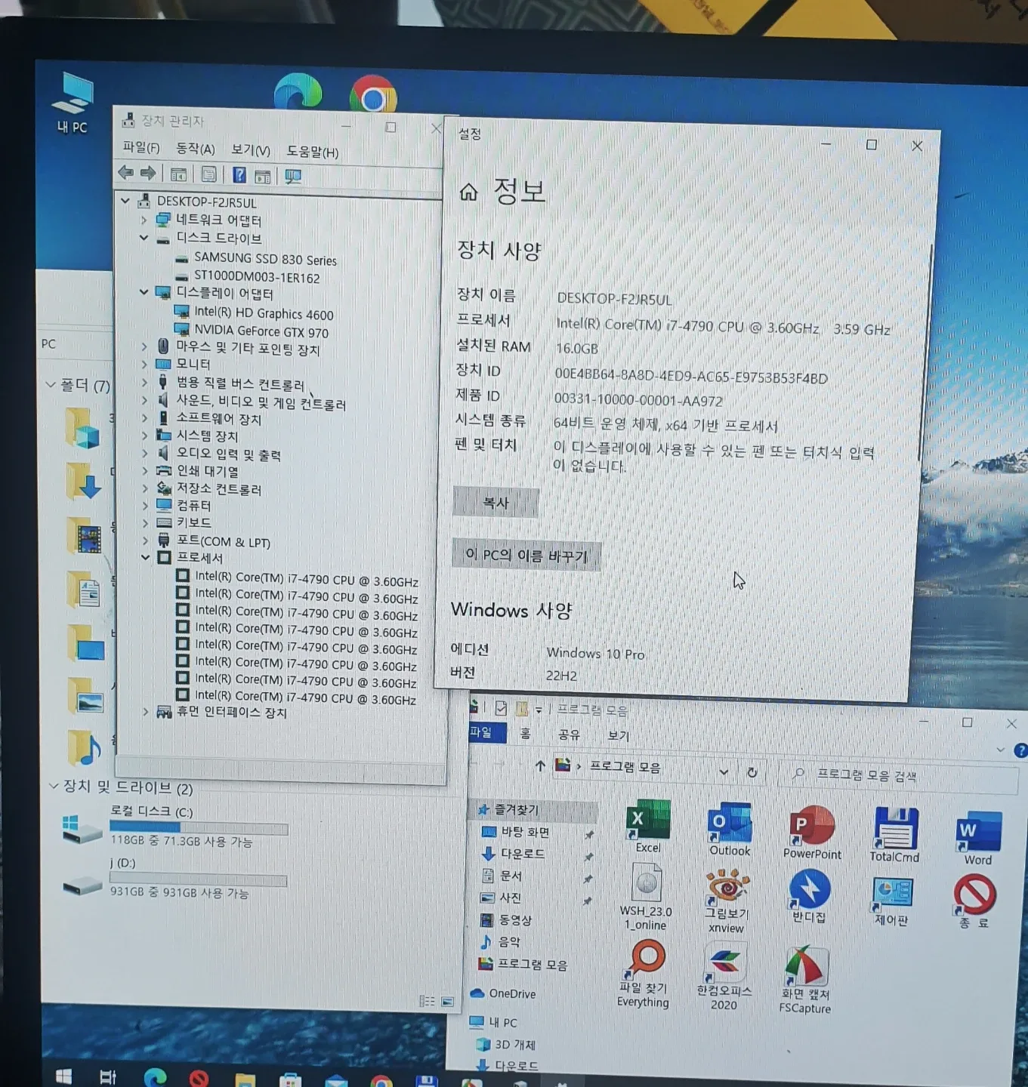Click the 복사 button
The height and width of the screenshot is (1087, 1028).
click(495, 503)
